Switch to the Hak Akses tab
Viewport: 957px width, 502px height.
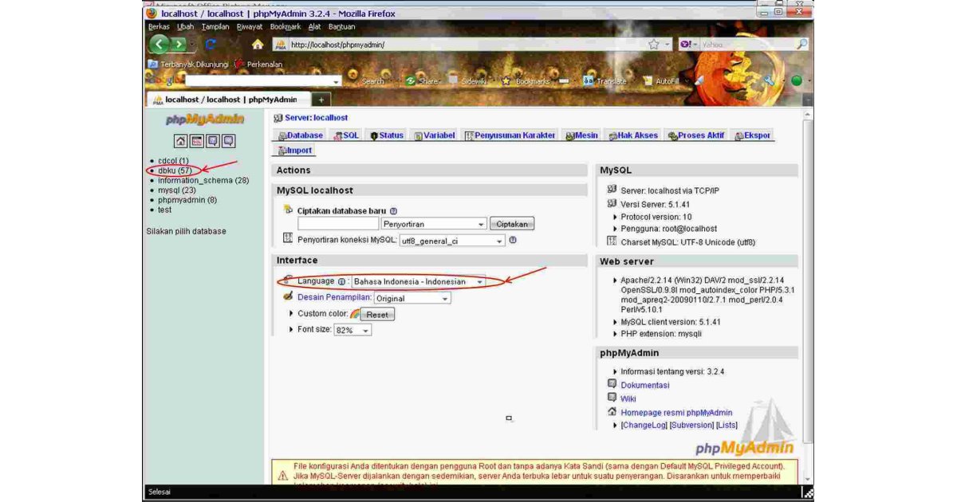(x=636, y=135)
